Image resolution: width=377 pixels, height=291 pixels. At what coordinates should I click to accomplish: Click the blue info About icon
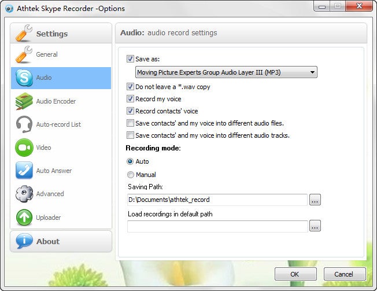(x=24, y=241)
